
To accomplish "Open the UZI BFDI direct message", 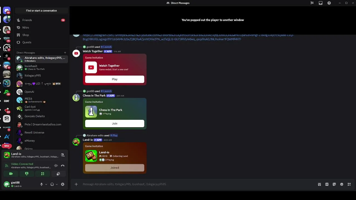I will (41, 84).
